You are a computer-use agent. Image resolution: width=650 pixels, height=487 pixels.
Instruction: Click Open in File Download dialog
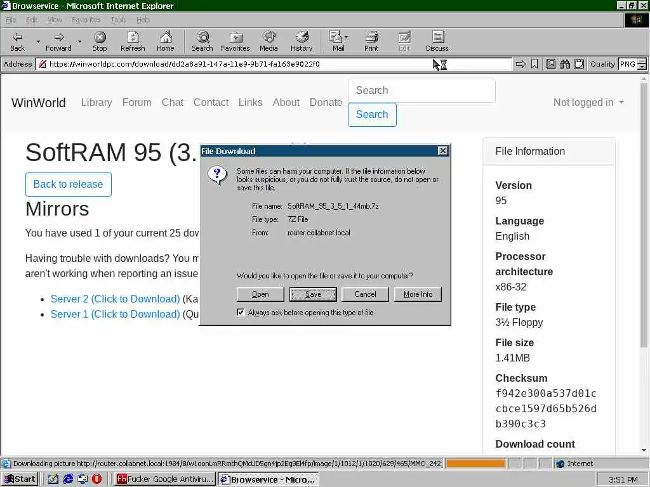point(260,294)
